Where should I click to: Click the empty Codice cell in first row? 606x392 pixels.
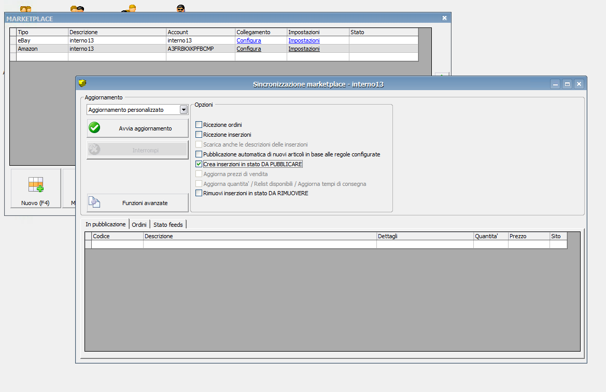(118, 244)
